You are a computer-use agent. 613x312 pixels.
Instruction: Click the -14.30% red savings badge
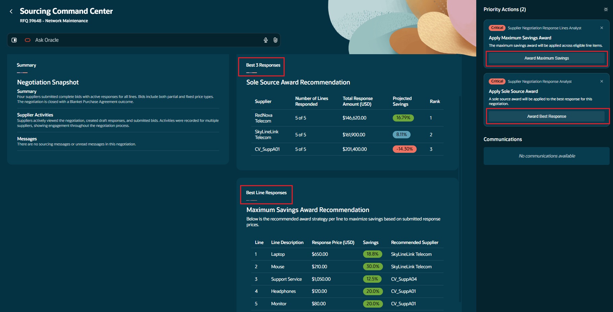pyautogui.click(x=405, y=149)
